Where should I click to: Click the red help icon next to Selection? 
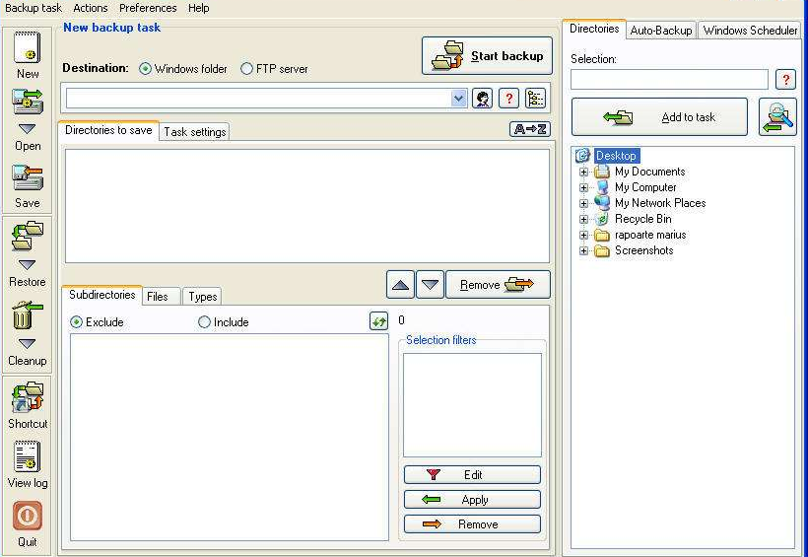coord(786,80)
